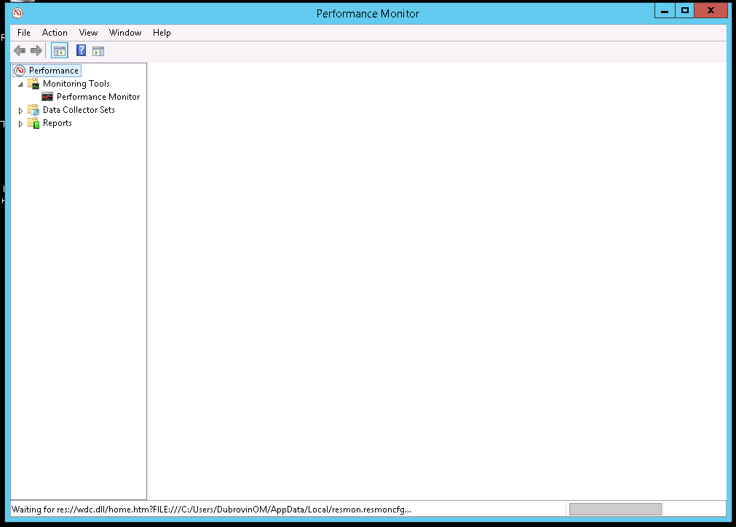Click the status bar progress indicator

pyautogui.click(x=615, y=510)
